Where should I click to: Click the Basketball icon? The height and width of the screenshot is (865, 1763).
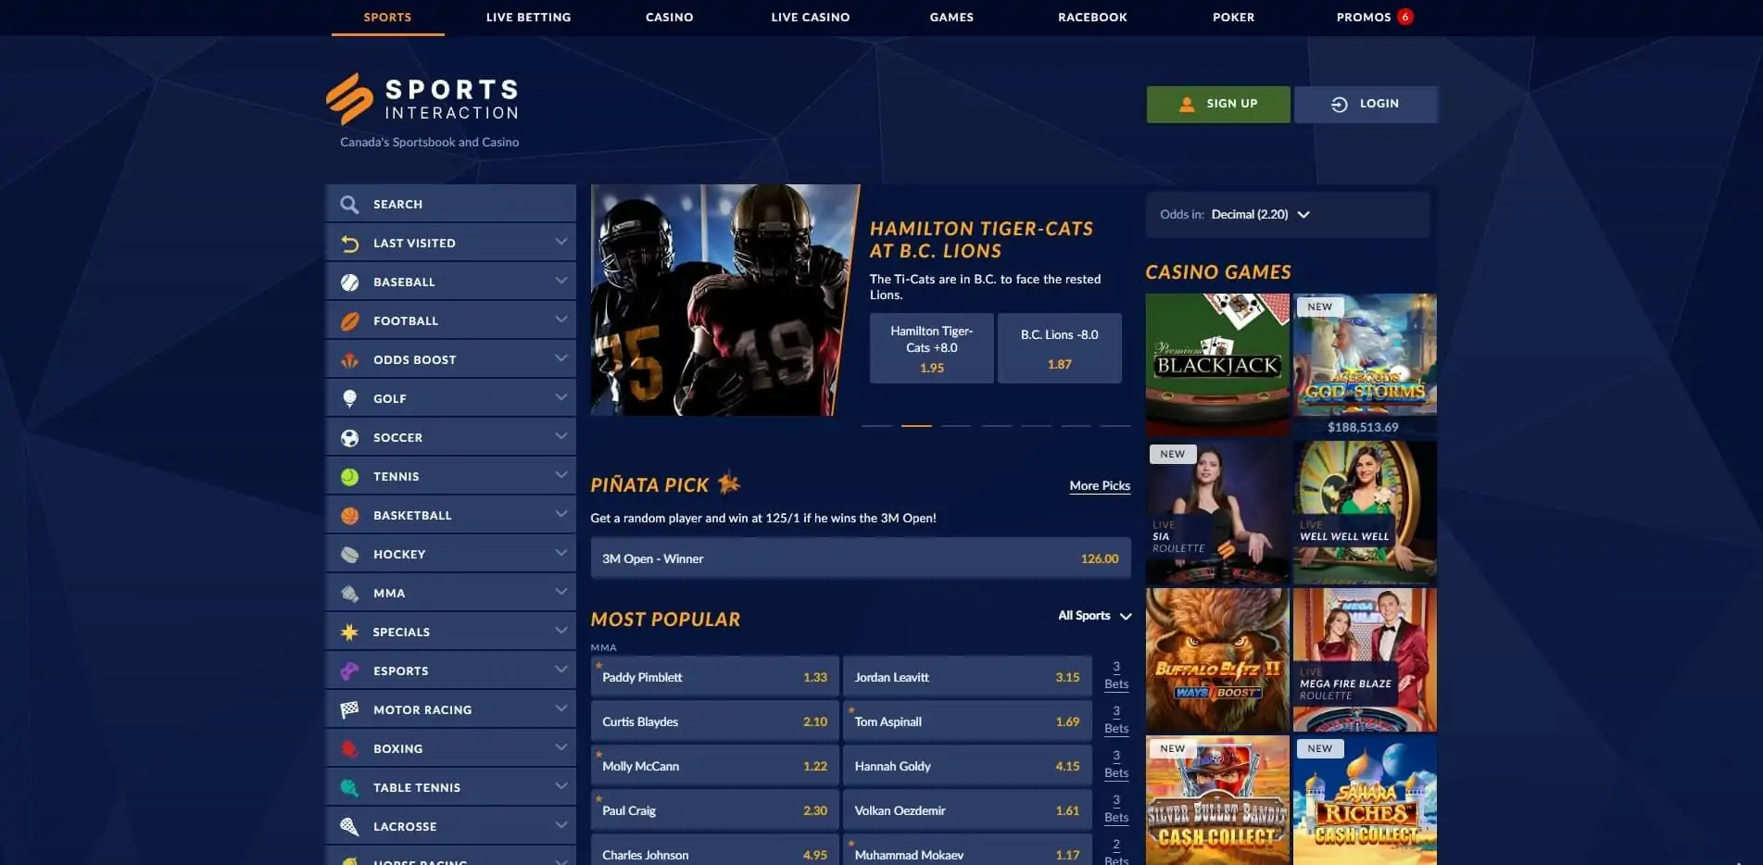tap(349, 515)
